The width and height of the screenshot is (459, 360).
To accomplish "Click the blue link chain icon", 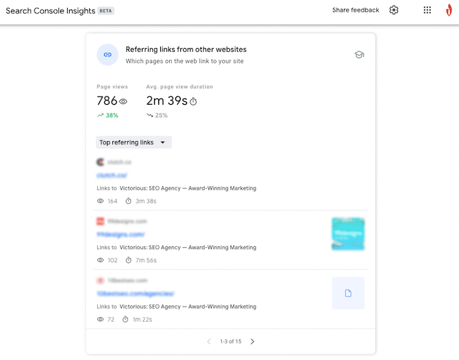I will click(x=108, y=55).
